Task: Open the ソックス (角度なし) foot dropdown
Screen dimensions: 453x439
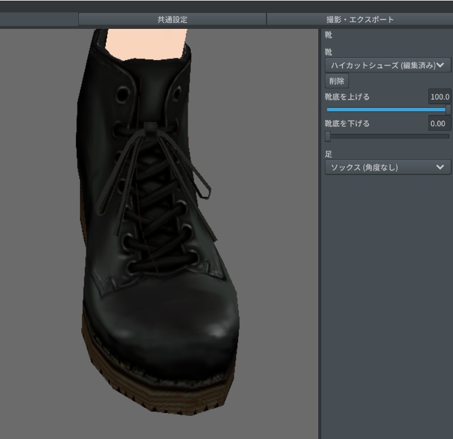Action: [387, 167]
